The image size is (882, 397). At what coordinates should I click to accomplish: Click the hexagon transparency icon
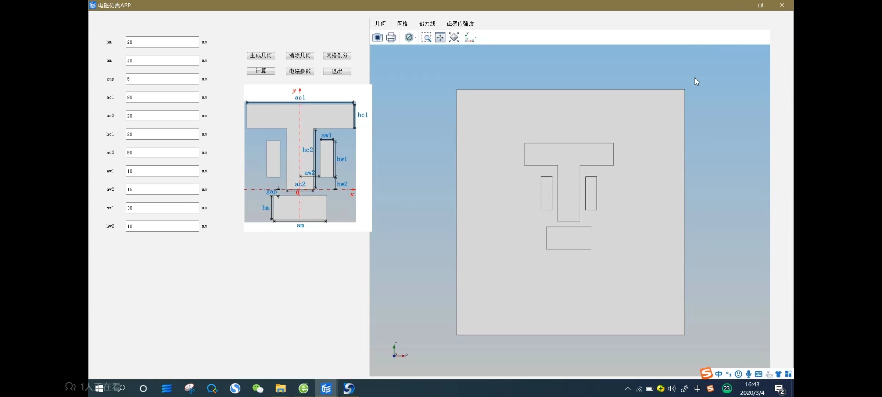[408, 37]
